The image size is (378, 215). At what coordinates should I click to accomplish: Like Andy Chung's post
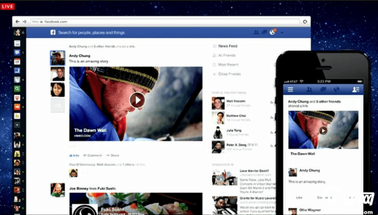[74, 156]
